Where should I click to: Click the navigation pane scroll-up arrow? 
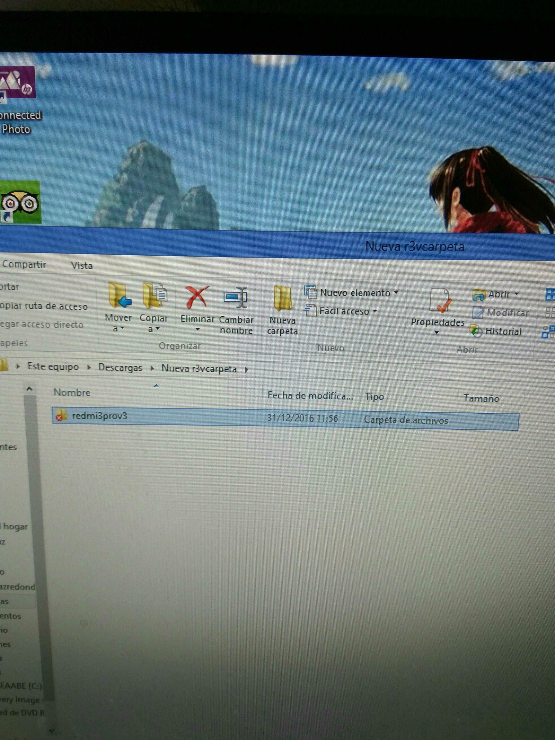coord(30,389)
